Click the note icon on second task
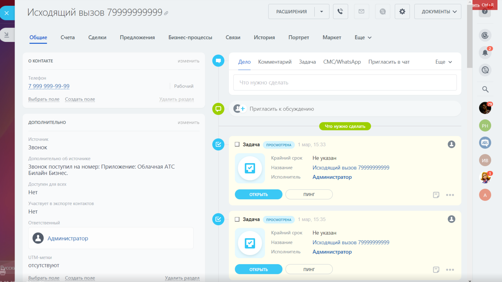This screenshot has width=502, height=282. click(436, 270)
